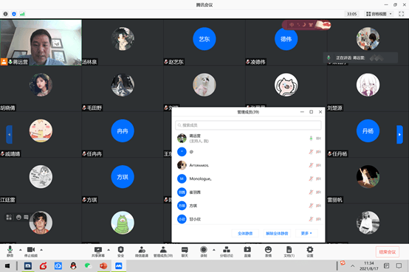409x272 pixels.
Task: Toggle 停止视频 camera button
Action: [31, 251]
